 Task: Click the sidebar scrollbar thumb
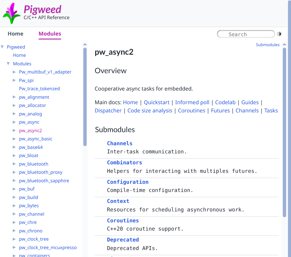(85, 97)
